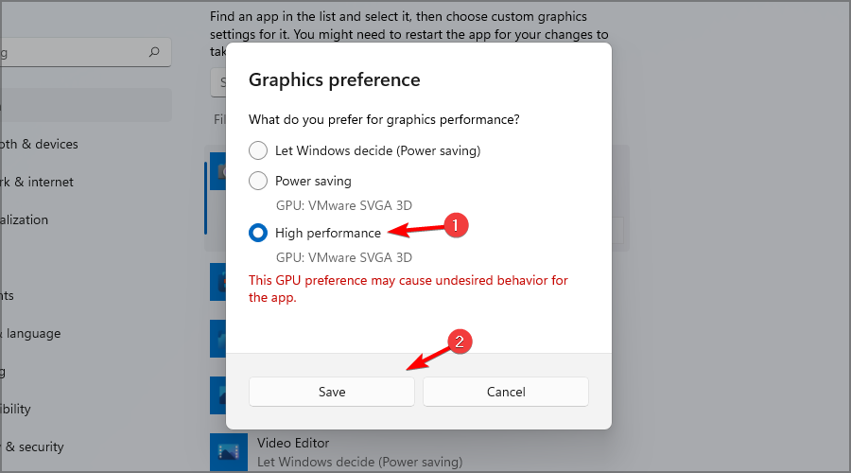The height and width of the screenshot is (473, 851).
Task: Click the red numbered badge 1
Action: tap(456, 225)
